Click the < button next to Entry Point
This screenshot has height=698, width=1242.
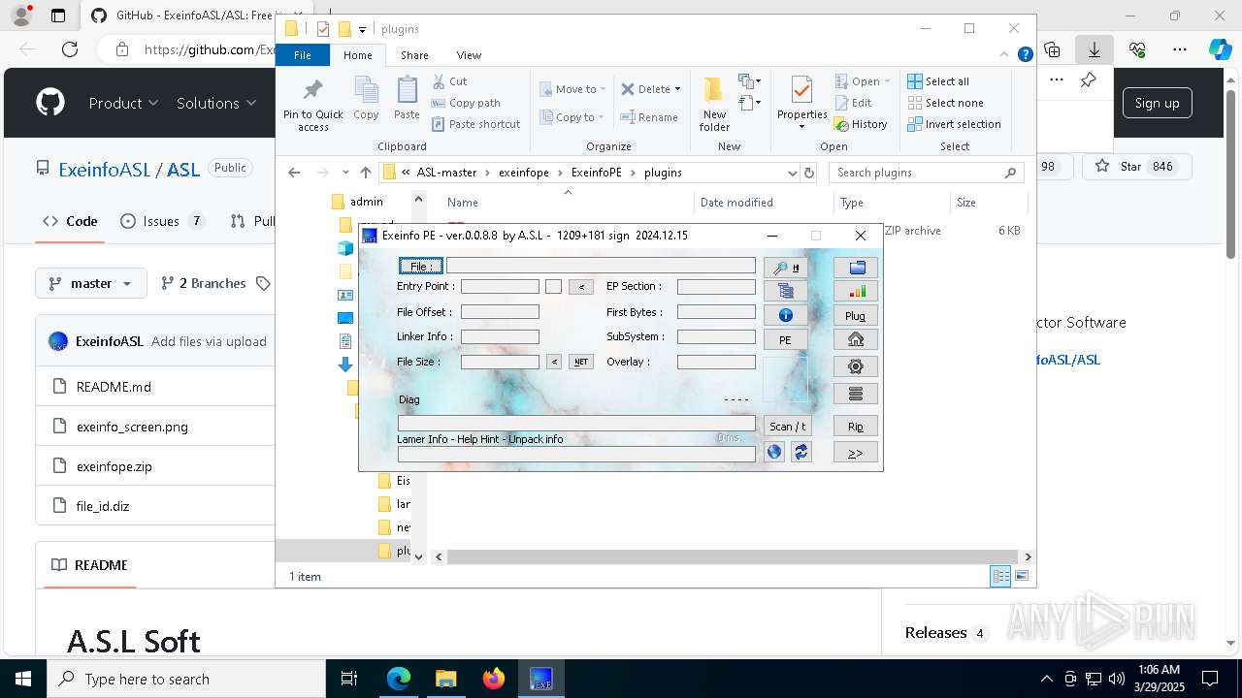tap(581, 287)
